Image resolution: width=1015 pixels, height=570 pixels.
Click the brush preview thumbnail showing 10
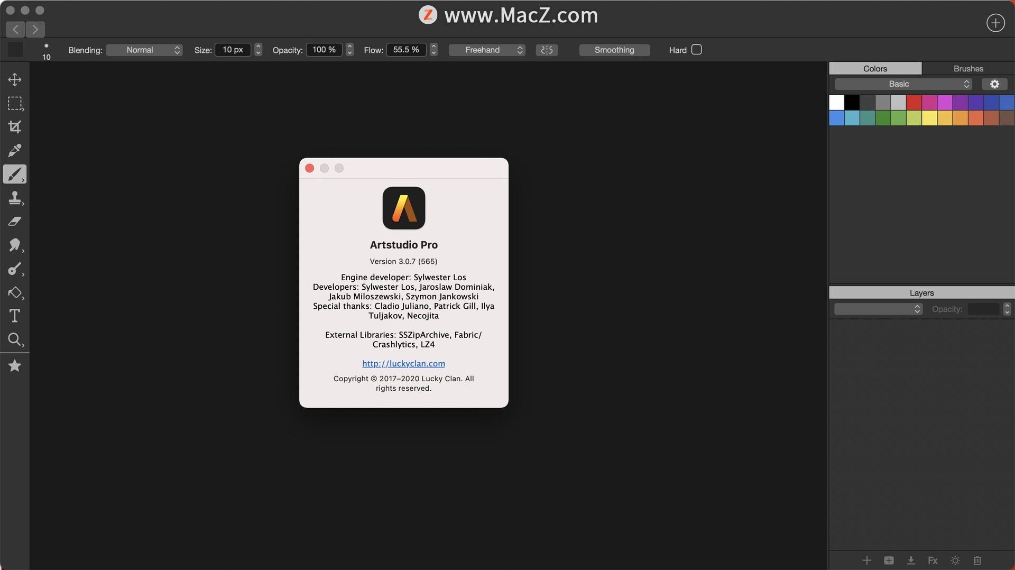tap(47, 51)
